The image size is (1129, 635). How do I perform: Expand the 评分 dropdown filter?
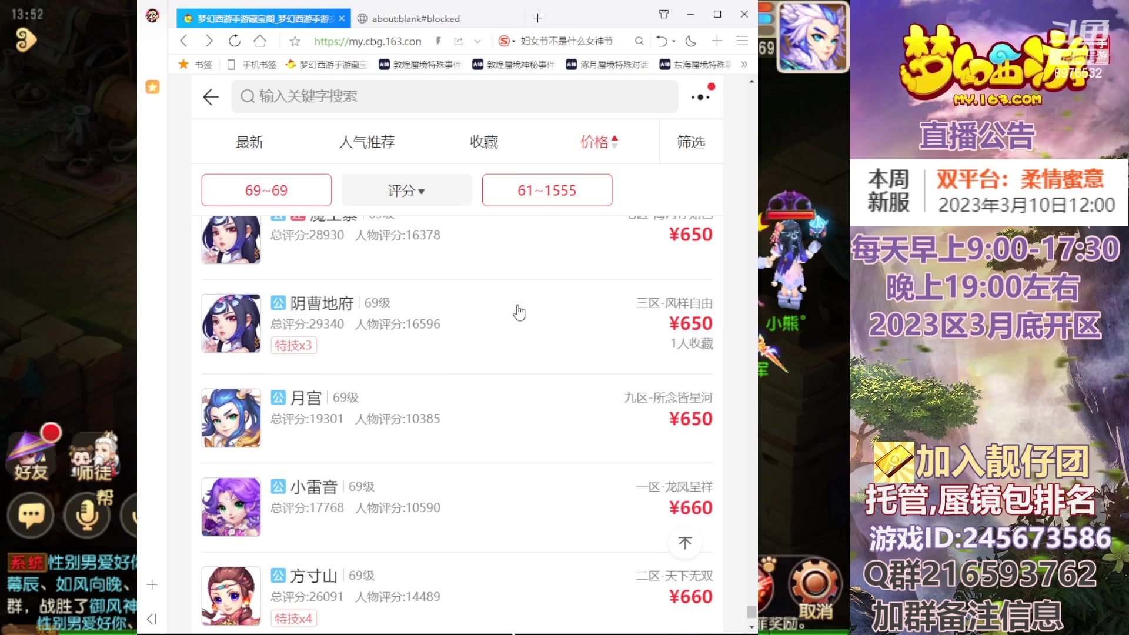coord(406,190)
